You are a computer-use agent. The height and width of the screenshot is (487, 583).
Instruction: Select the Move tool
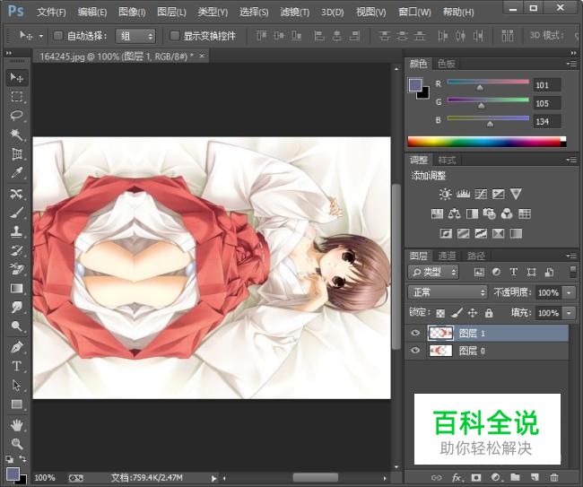tap(17, 78)
